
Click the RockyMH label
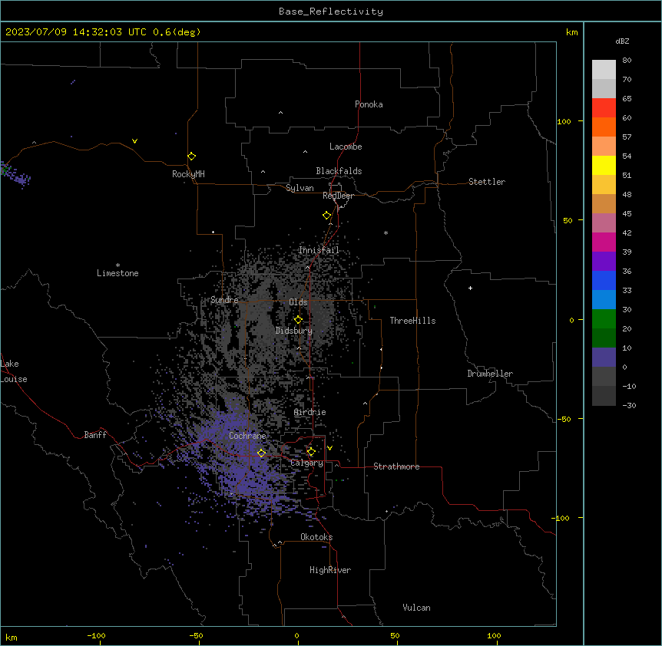tap(188, 174)
